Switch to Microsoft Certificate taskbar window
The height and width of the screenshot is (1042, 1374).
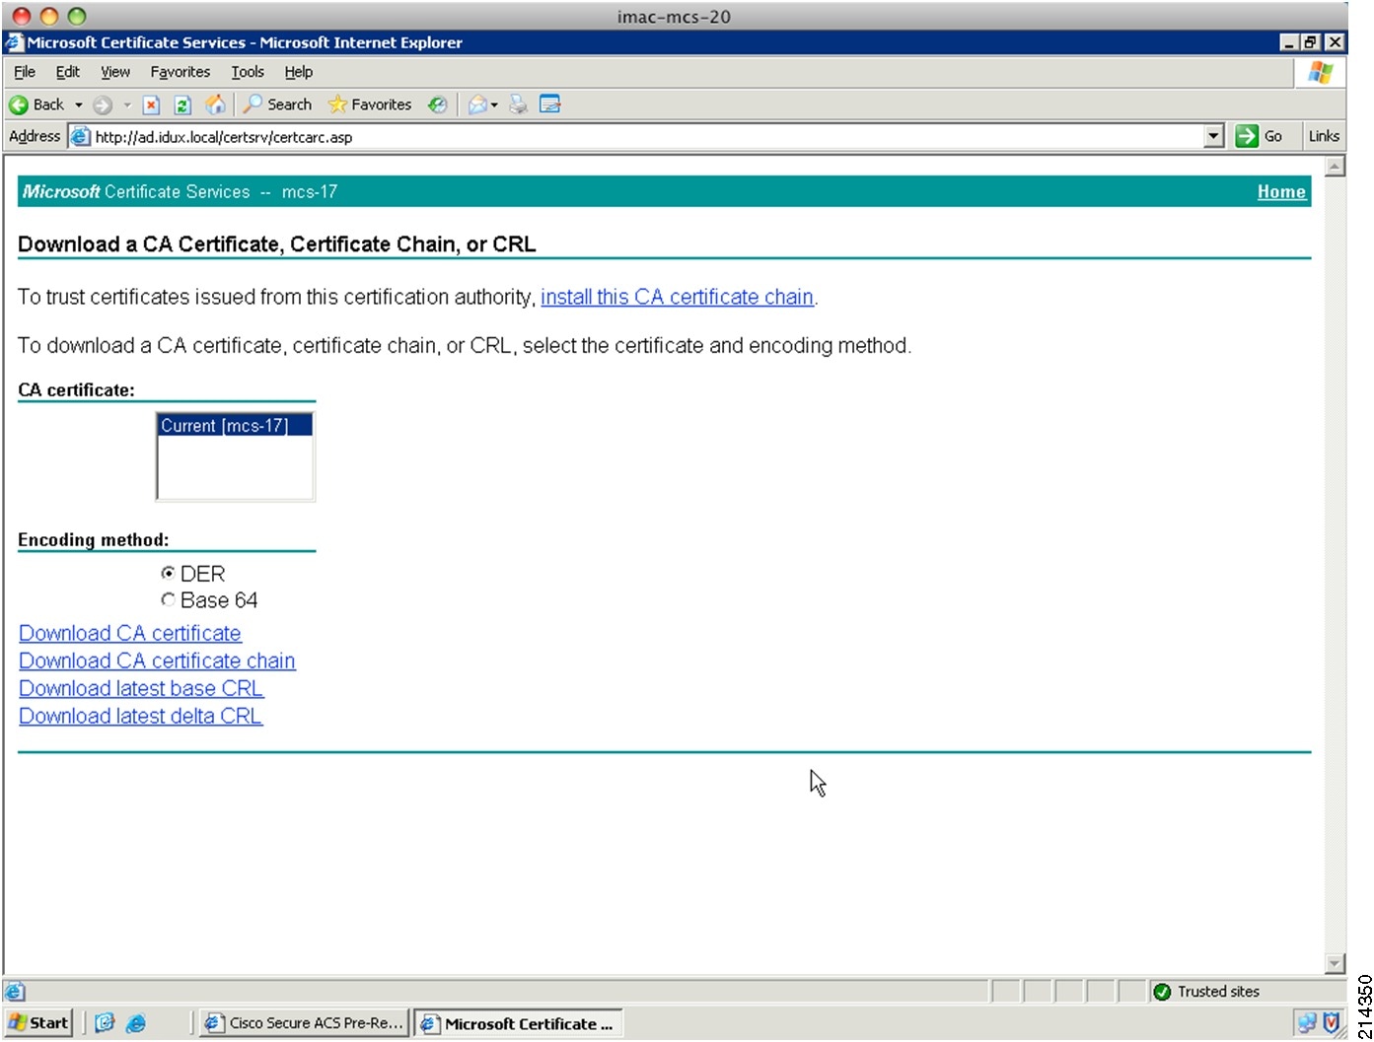519,1023
